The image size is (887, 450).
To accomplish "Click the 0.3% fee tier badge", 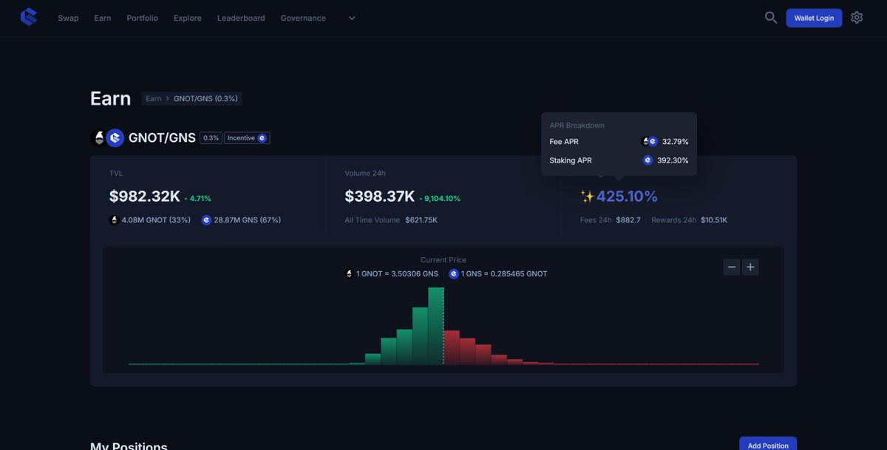I will [x=211, y=138].
